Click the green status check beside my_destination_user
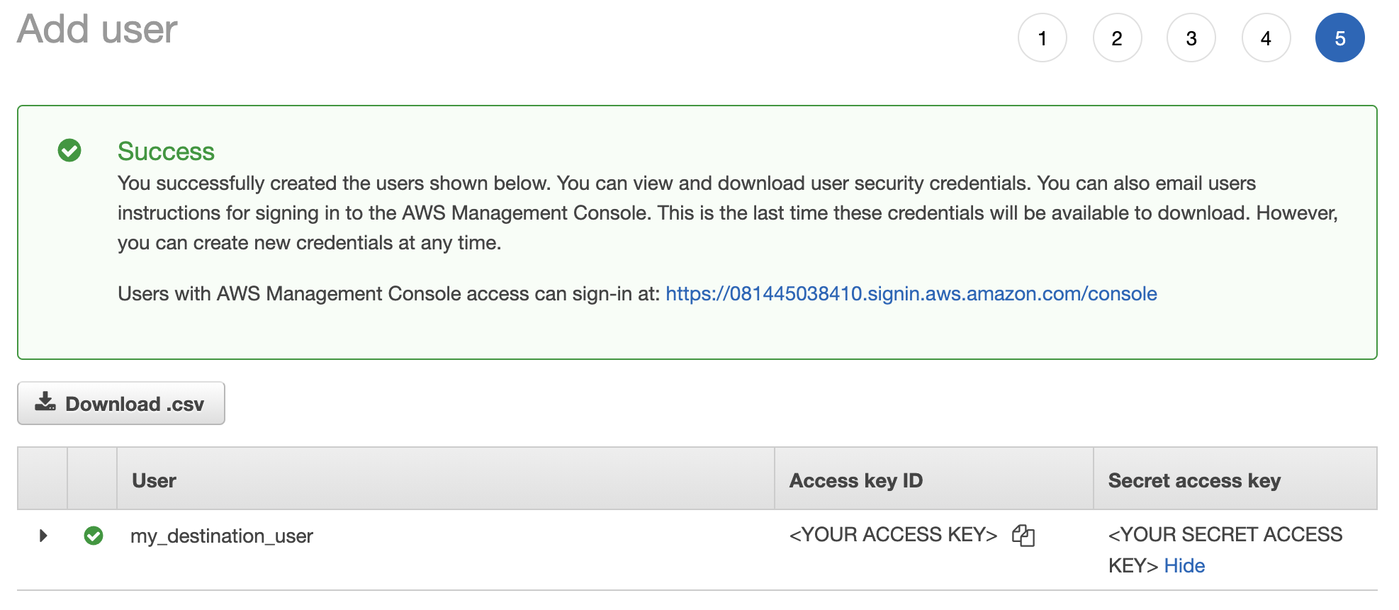Screen dimensions: 1399x610 click(x=94, y=536)
